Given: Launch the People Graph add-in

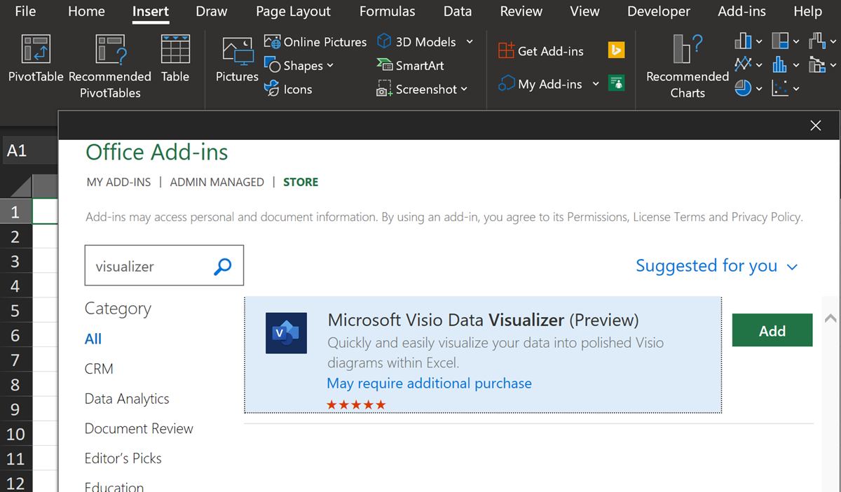Looking at the screenshot, I should click(615, 83).
